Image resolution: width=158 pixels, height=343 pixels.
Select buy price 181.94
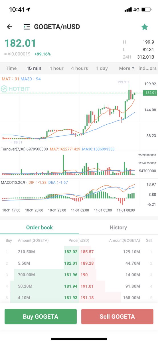pyautogui.click(x=71, y=286)
